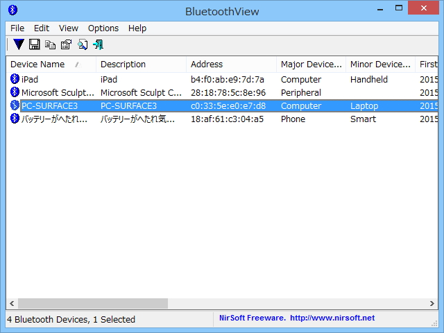Click the horizontal scrollbar thumb
The width and height of the screenshot is (444, 333).
(x=93, y=304)
